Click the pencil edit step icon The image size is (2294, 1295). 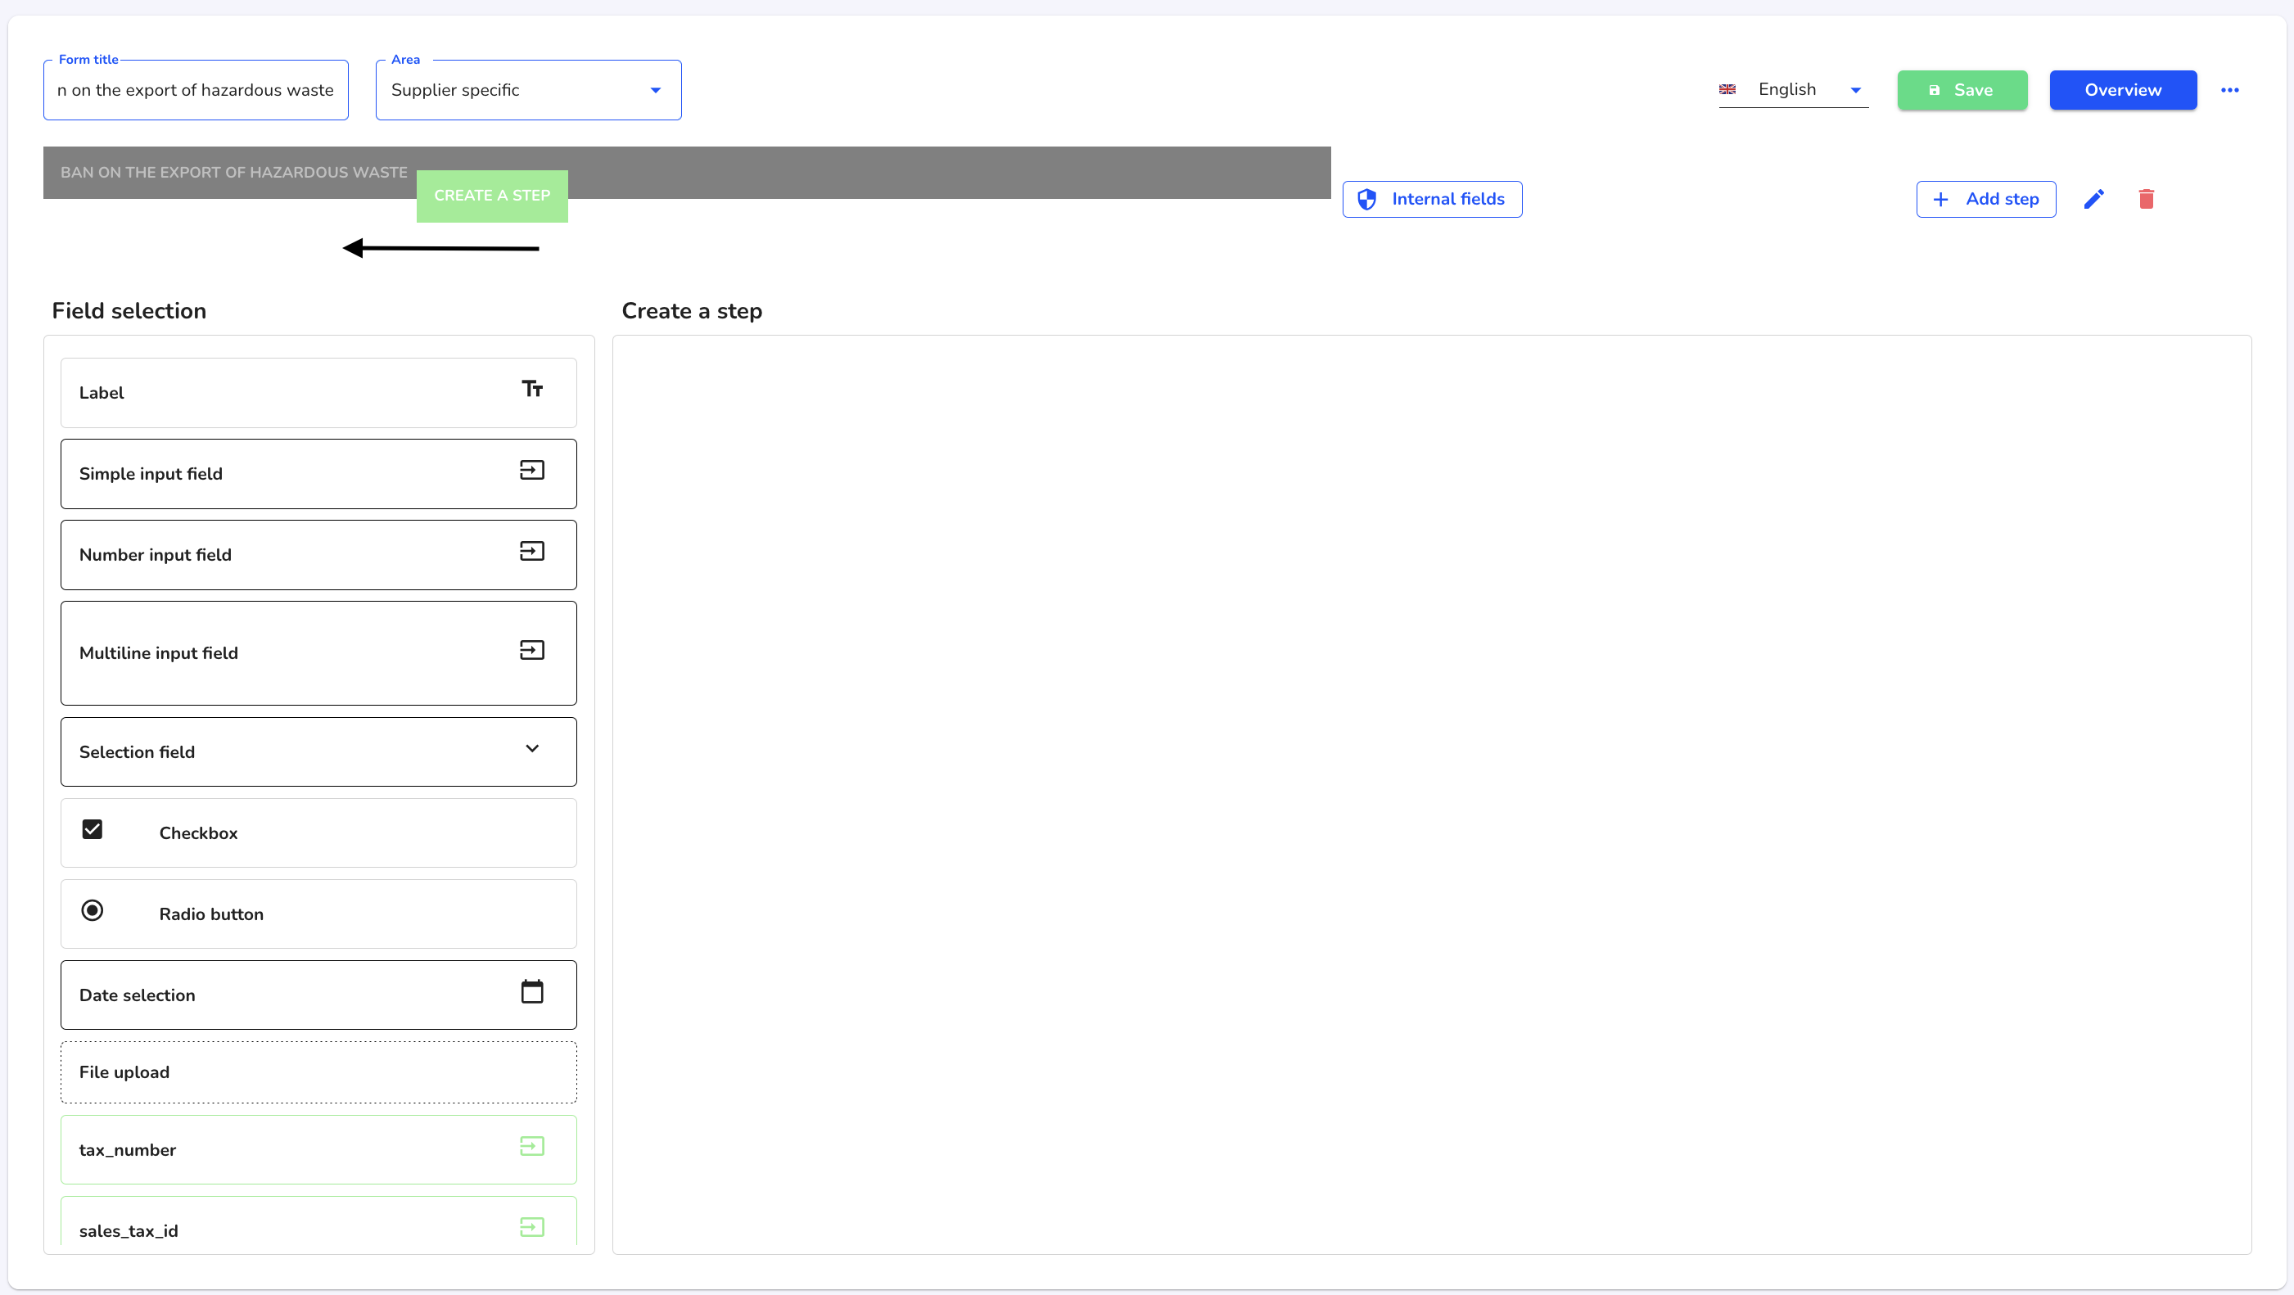pyautogui.click(x=2093, y=199)
